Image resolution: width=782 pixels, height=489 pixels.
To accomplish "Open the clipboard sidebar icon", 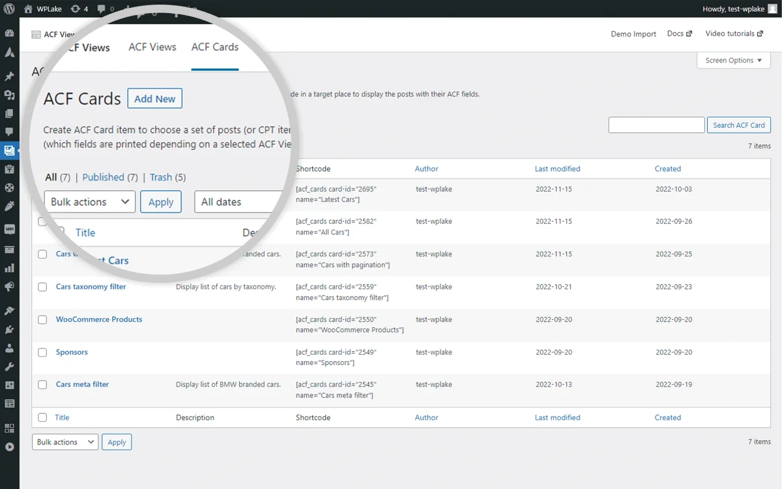I will coord(10,169).
